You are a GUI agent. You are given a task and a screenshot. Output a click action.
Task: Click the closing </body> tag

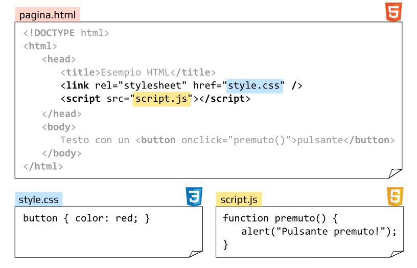tap(62, 153)
